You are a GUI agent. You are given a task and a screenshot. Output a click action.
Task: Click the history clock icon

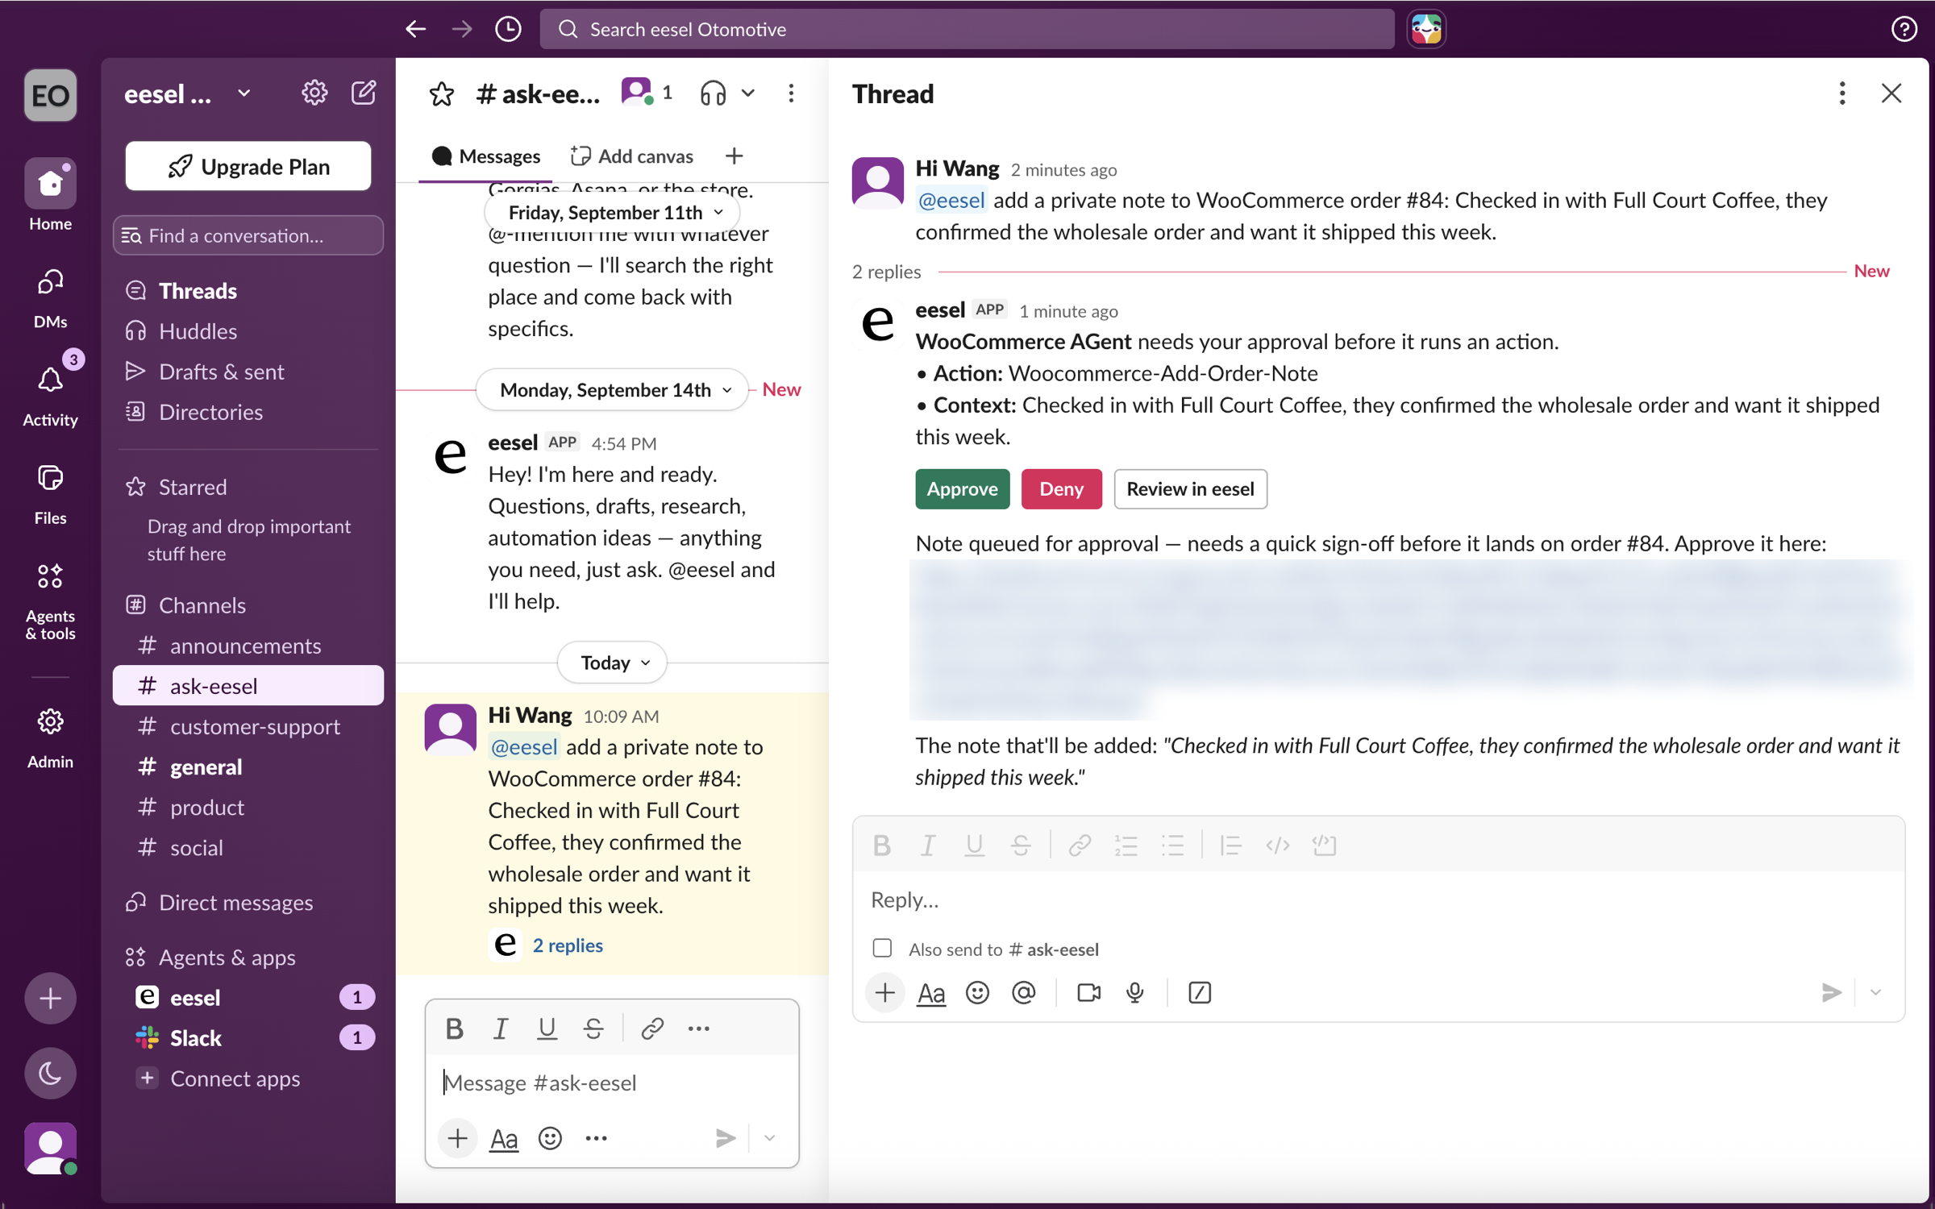(x=508, y=29)
